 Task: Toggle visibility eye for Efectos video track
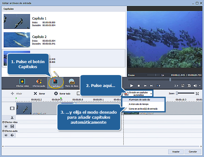pyautogui.click(x=6, y=126)
